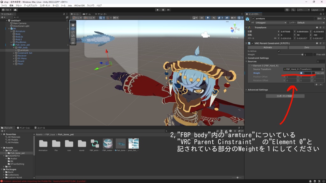Open the ファイル menu
The width and height of the screenshot is (326, 183).
[x=4, y=6]
